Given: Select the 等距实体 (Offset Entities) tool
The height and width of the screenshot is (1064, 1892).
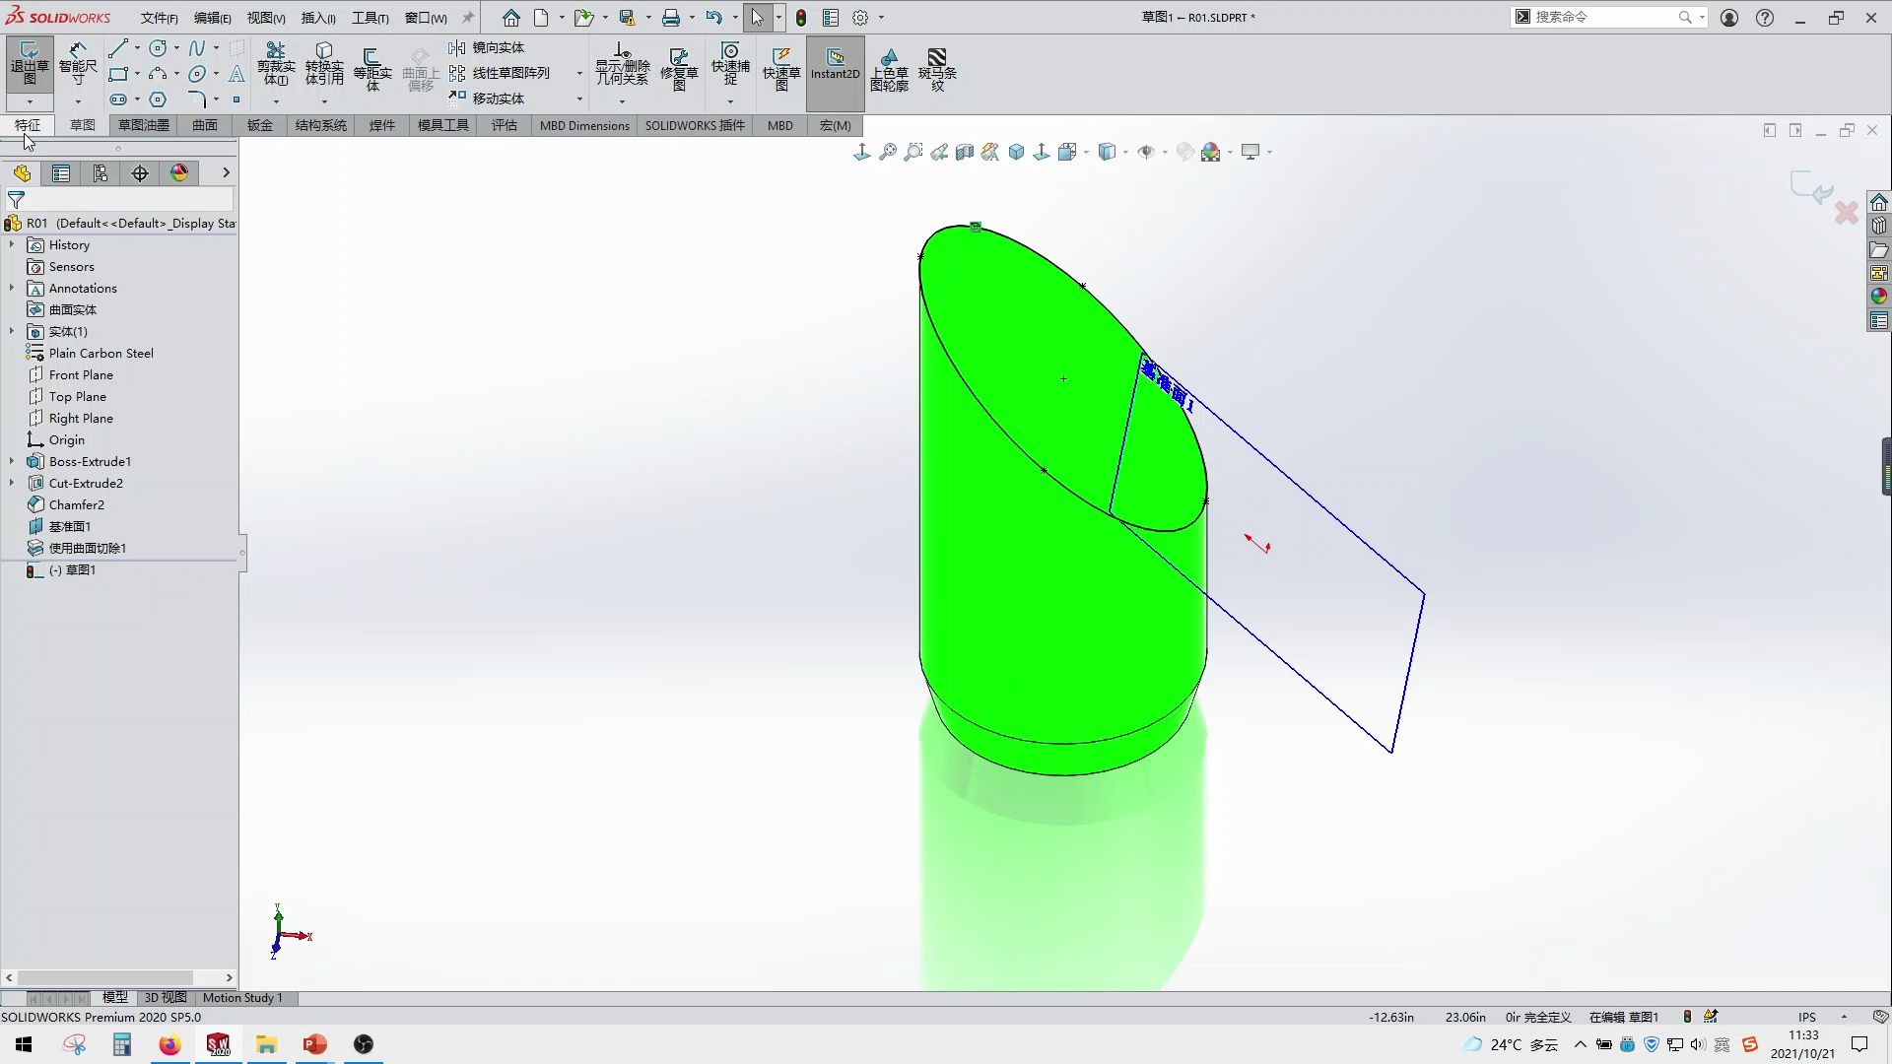Looking at the screenshot, I should click(372, 65).
